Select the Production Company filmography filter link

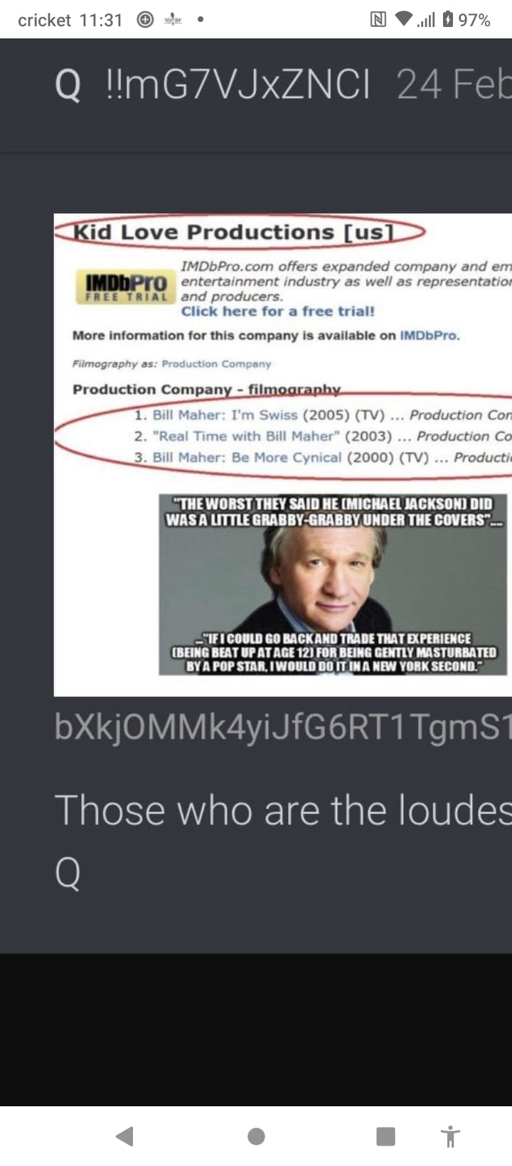point(216,363)
